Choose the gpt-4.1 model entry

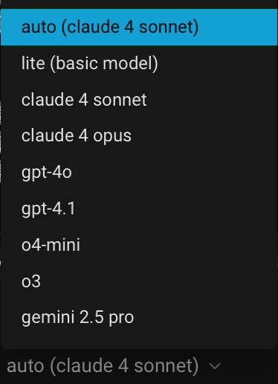[x=139, y=208]
